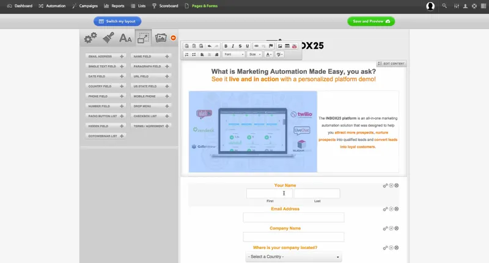Insert a link with chain icon

(256, 46)
